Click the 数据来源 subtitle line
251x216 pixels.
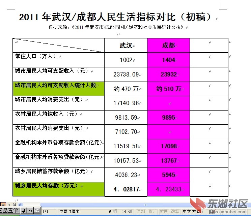[116, 27]
